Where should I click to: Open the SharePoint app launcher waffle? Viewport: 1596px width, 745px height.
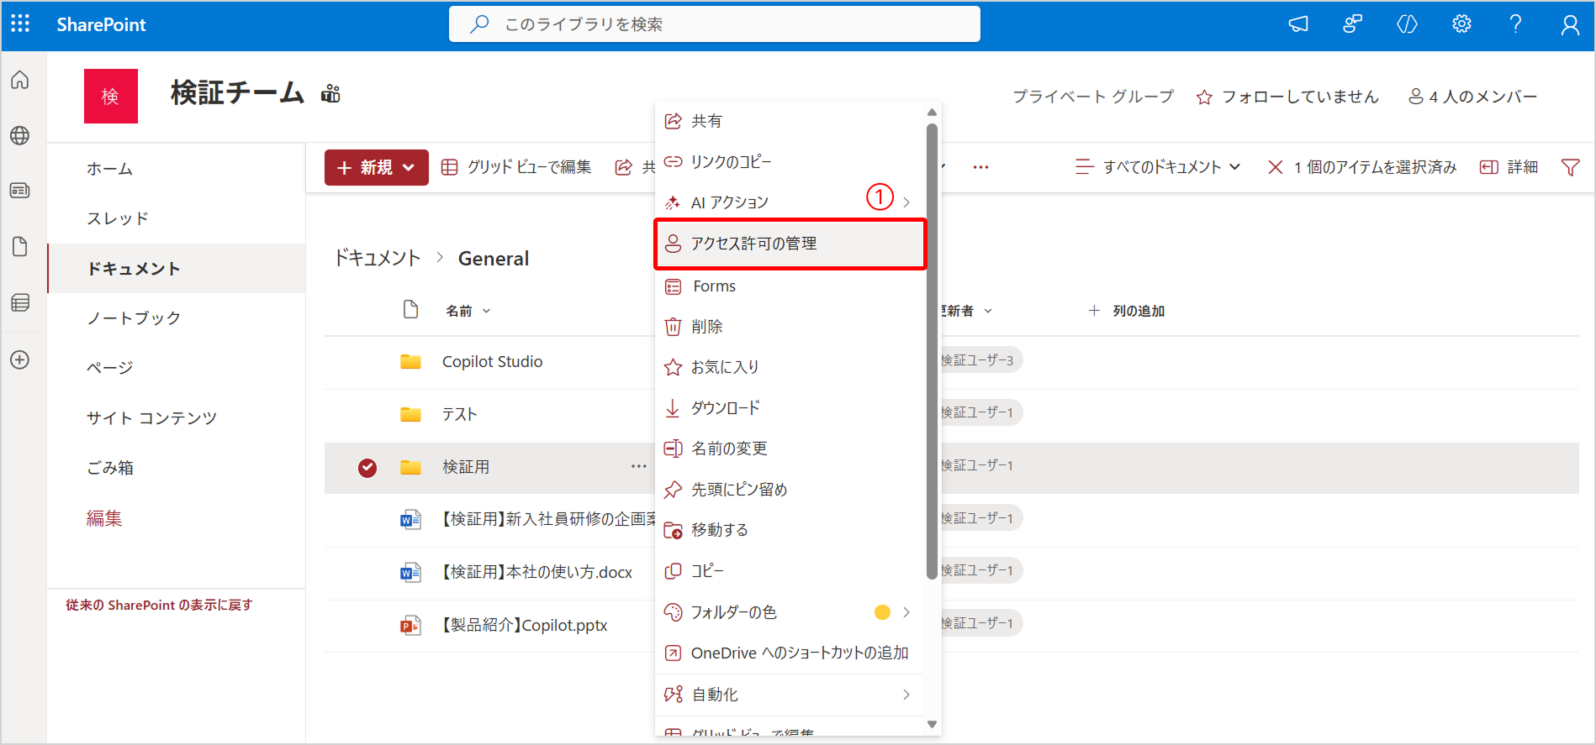pyautogui.click(x=20, y=24)
